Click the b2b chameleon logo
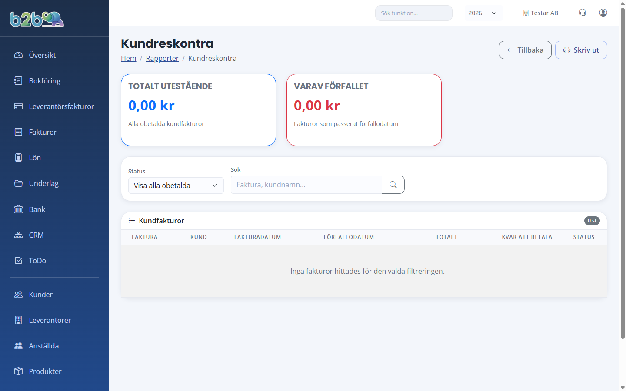The width and height of the screenshot is (626, 391). click(x=37, y=19)
